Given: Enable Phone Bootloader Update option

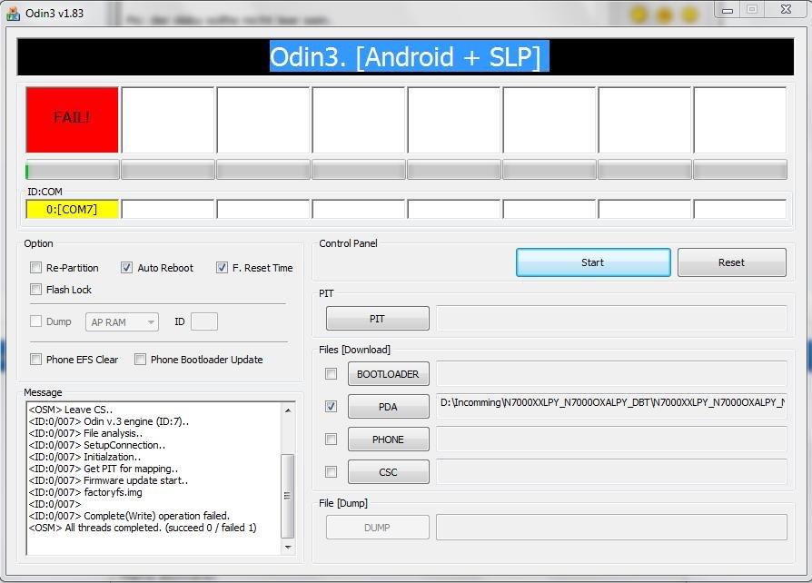Looking at the screenshot, I should [140, 360].
